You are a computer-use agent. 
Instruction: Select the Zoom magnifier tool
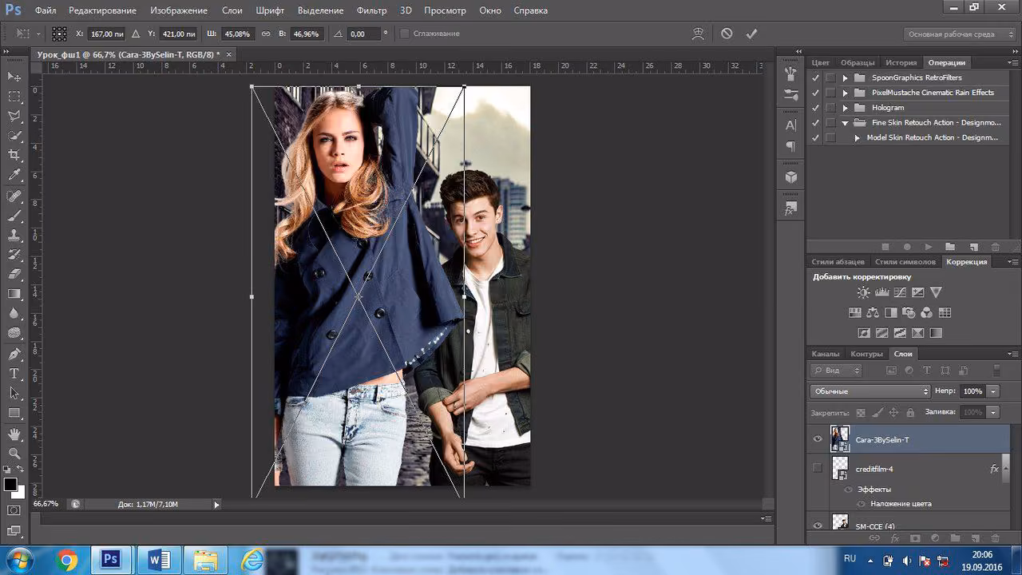pos(14,453)
